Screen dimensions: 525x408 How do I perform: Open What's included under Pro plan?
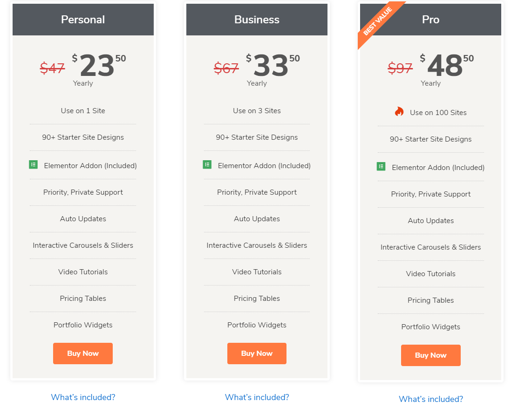coord(430,399)
